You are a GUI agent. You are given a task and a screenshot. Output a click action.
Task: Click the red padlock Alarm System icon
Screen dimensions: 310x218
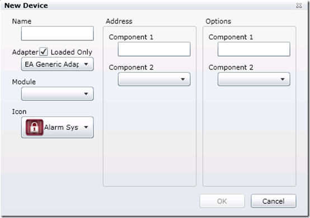(x=34, y=127)
